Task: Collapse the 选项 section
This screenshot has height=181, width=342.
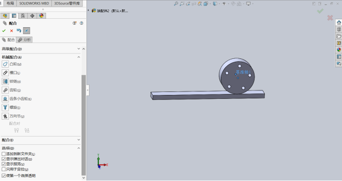Action: tap(79, 148)
